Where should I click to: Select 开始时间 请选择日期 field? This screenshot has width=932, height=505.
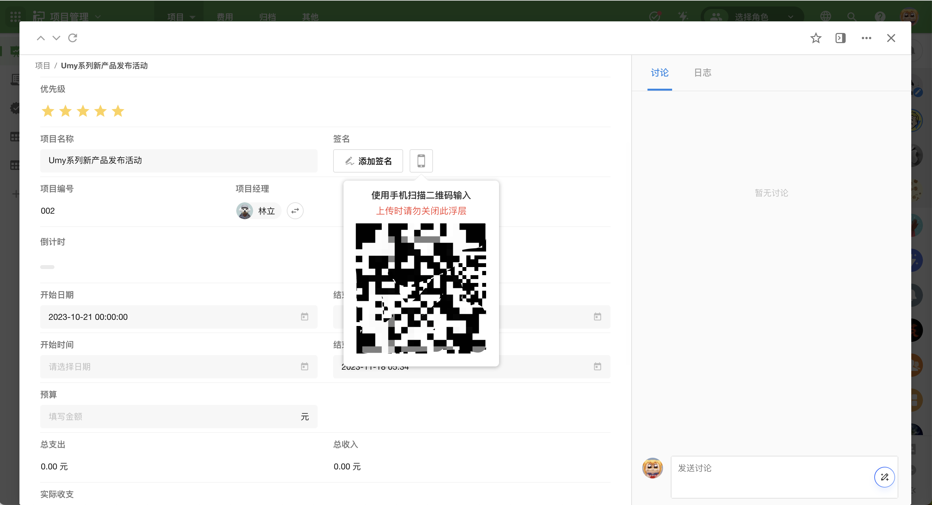[x=179, y=367]
